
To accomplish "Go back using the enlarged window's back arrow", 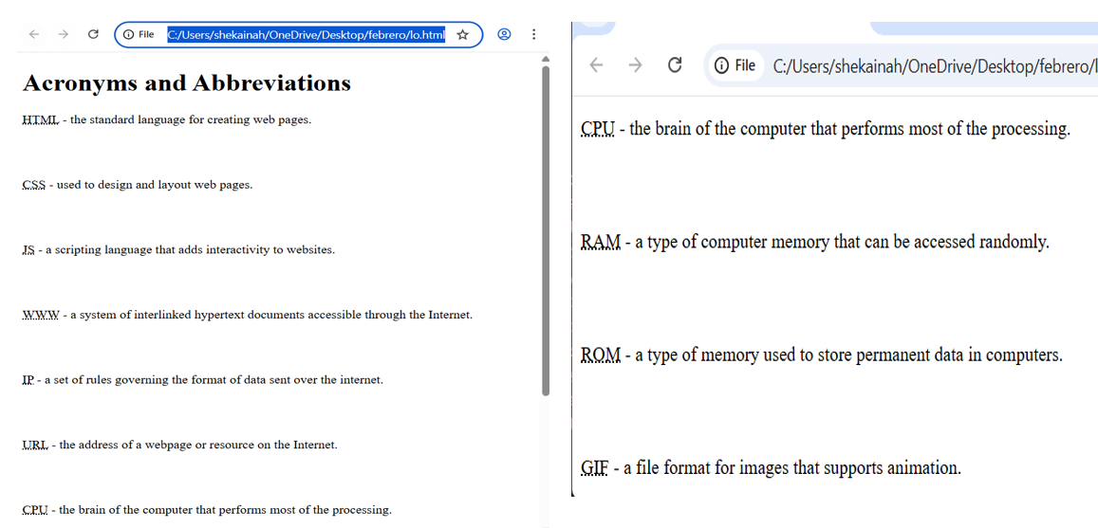I will coord(596,65).
